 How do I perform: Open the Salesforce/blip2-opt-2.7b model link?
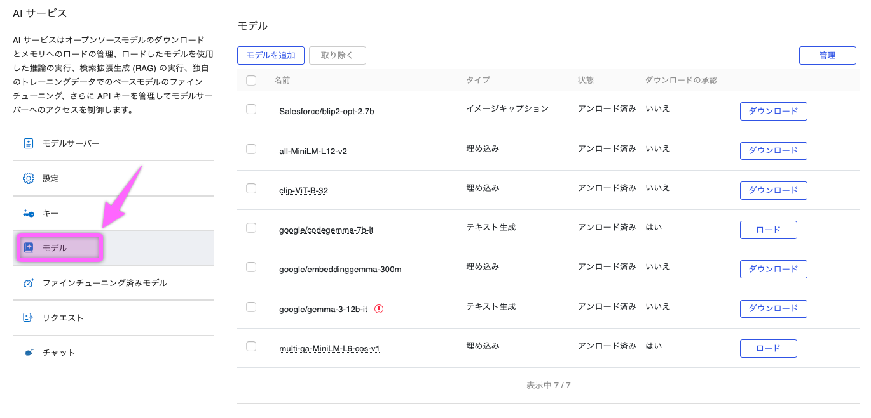tap(327, 112)
